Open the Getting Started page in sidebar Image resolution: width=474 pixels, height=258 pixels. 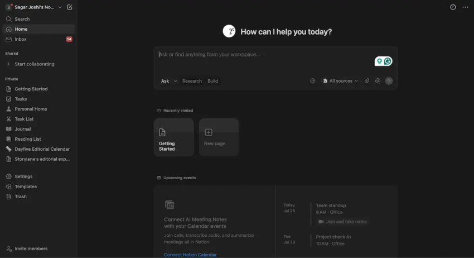38,89
